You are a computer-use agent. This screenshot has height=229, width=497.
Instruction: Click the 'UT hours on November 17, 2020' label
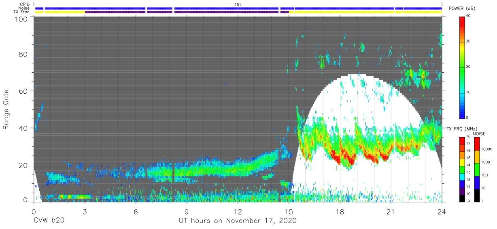click(x=238, y=221)
